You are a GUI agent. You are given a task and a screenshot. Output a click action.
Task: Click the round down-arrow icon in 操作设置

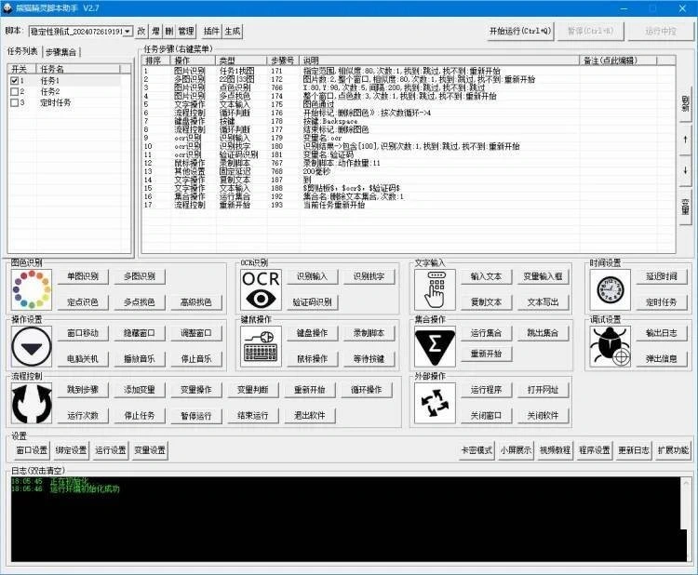28,347
